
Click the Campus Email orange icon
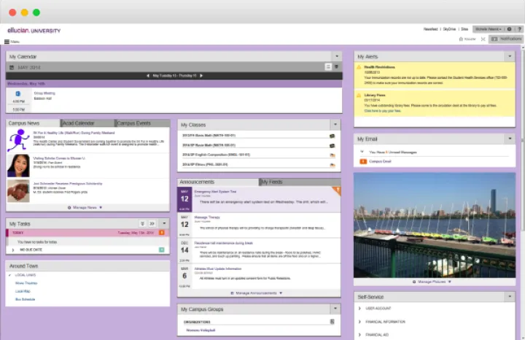(363, 161)
